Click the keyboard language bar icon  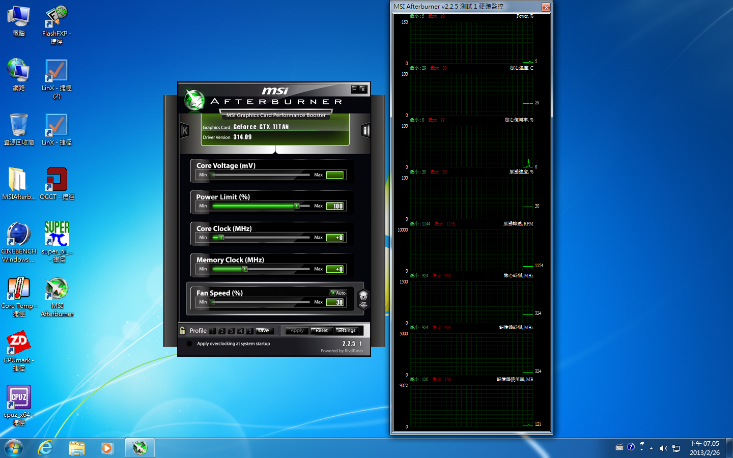pyautogui.click(x=619, y=447)
